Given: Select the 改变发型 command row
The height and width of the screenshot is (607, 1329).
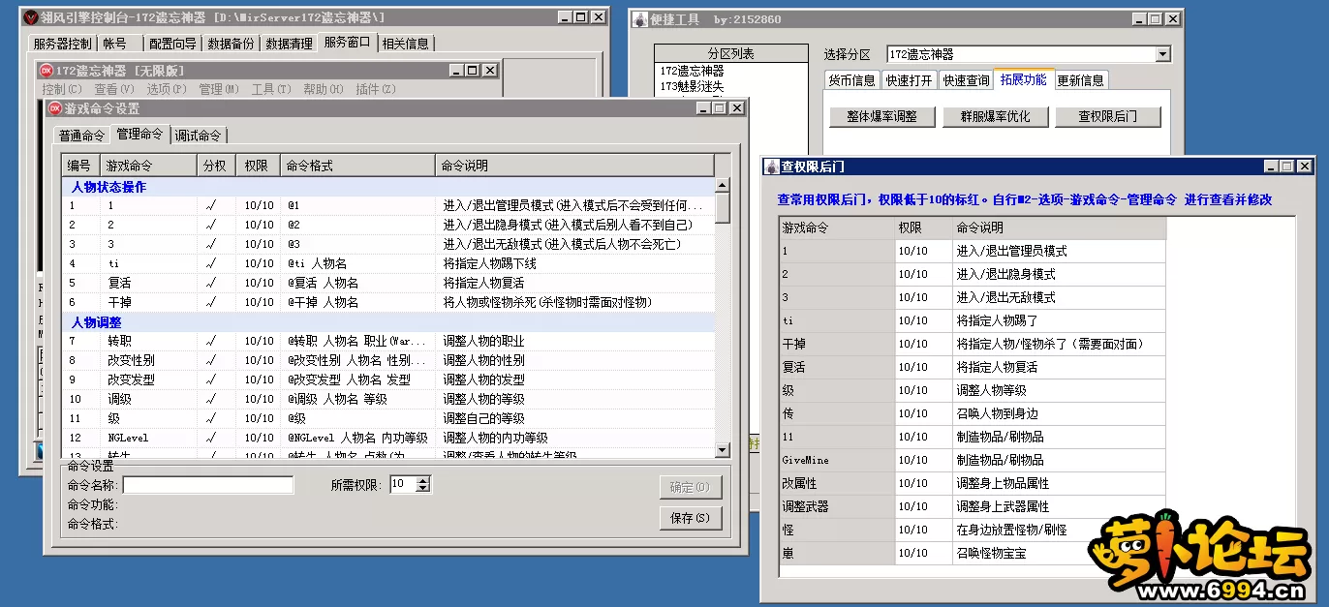Looking at the screenshot, I should tap(388, 379).
